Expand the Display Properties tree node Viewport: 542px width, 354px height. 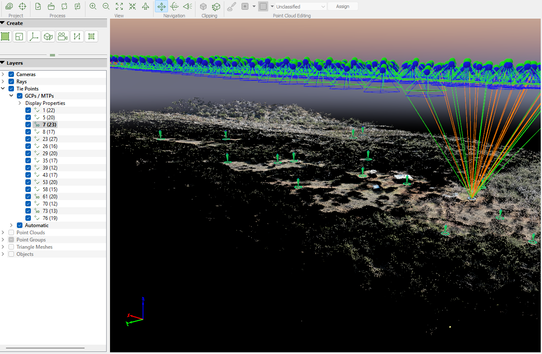[x=19, y=103]
